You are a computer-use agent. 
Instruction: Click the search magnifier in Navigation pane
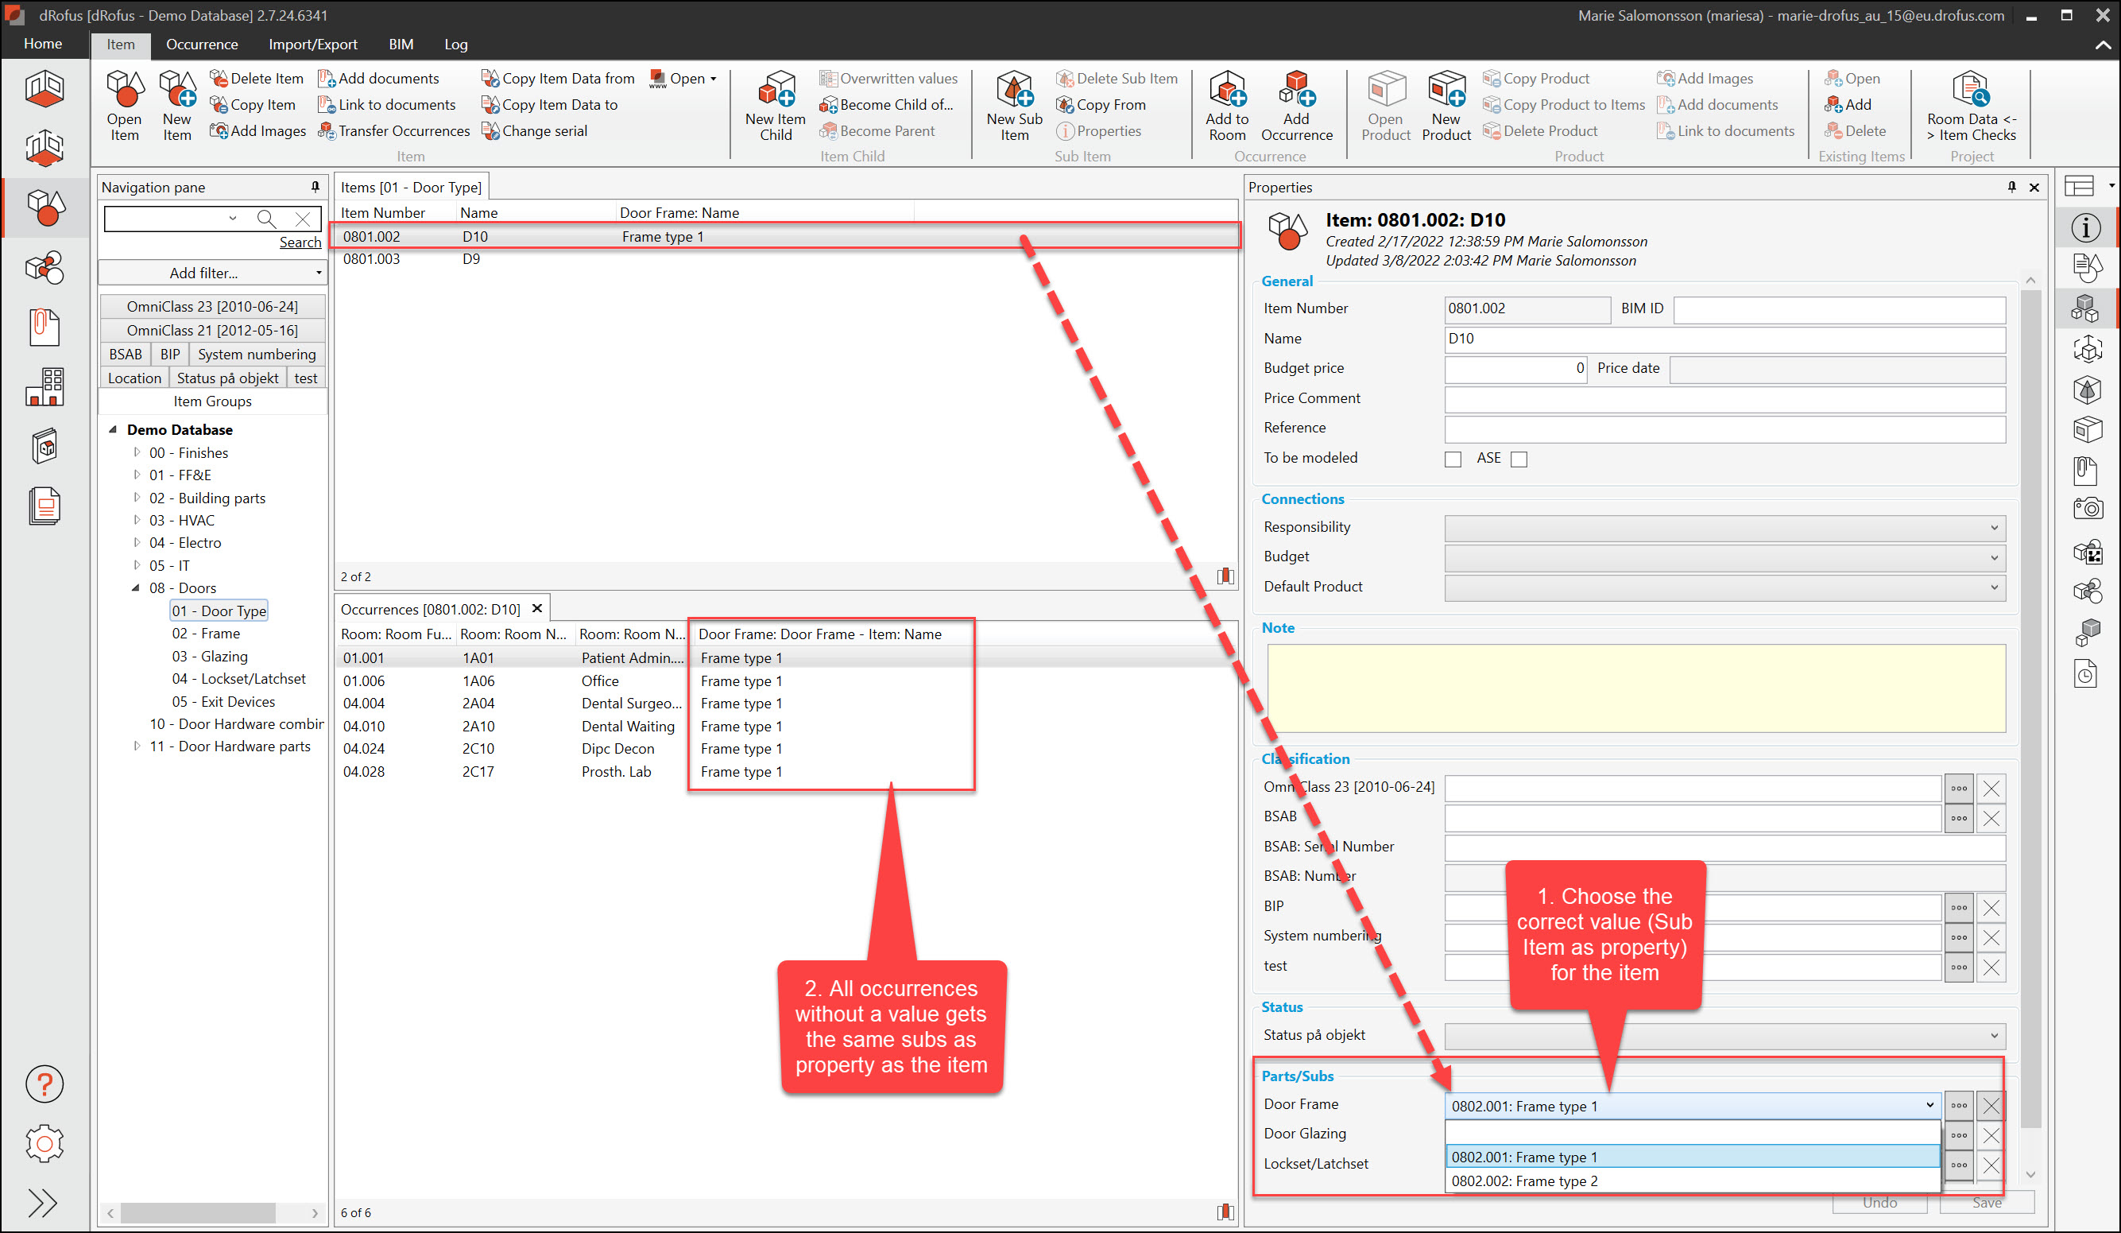point(267,219)
